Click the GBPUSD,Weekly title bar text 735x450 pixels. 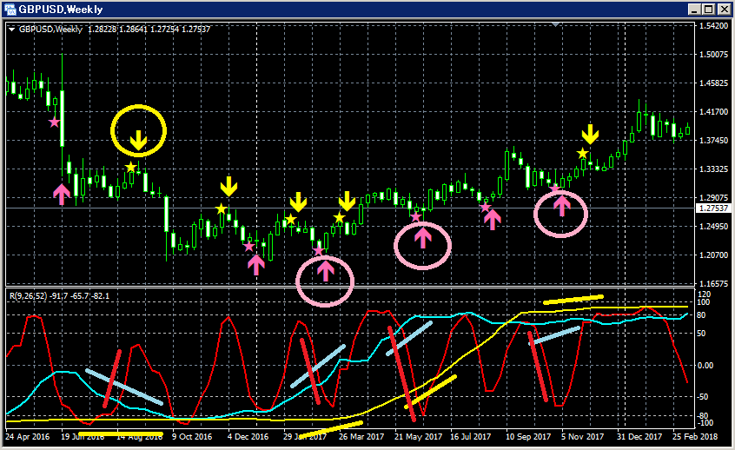click(61, 10)
